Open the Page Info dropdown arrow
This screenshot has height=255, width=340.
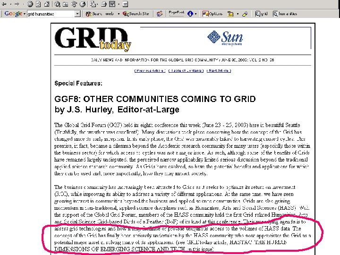pyautogui.click(x=195, y=14)
